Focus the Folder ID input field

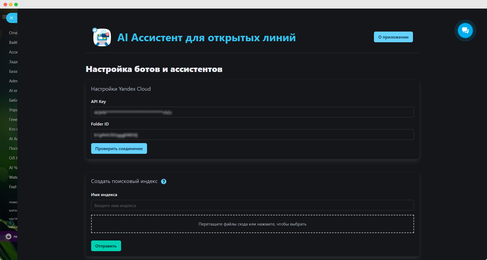(252, 135)
